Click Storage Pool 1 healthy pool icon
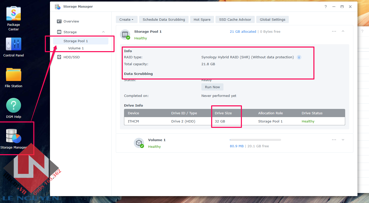The height and width of the screenshot is (203, 369). pyautogui.click(x=126, y=34)
